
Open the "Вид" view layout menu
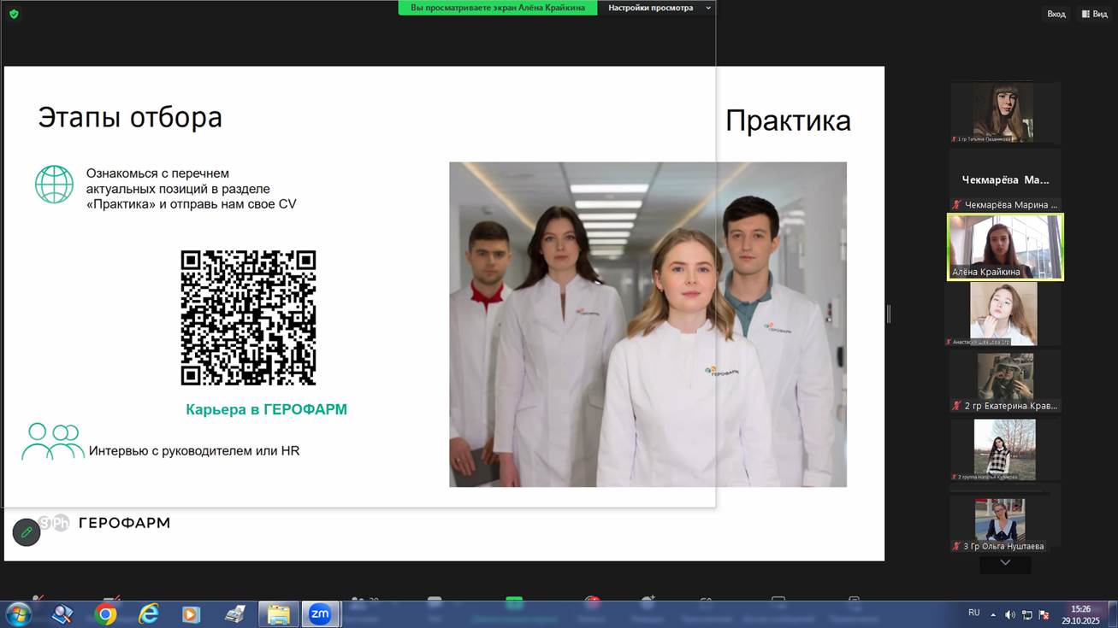click(1094, 14)
